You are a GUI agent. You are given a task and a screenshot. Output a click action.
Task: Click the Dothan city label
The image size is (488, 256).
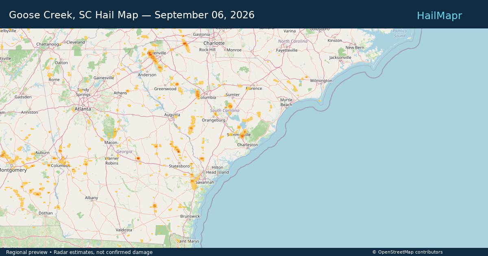46,213
